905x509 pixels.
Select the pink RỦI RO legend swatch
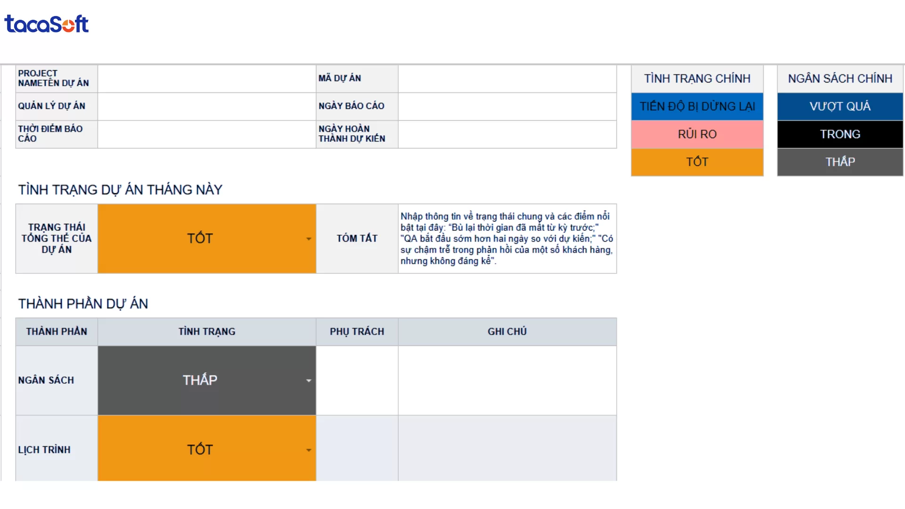pyautogui.click(x=697, y=134)
